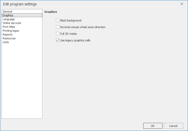Select Reports in category list
Screen dimensions: 188x131
(x=22, y=34)
